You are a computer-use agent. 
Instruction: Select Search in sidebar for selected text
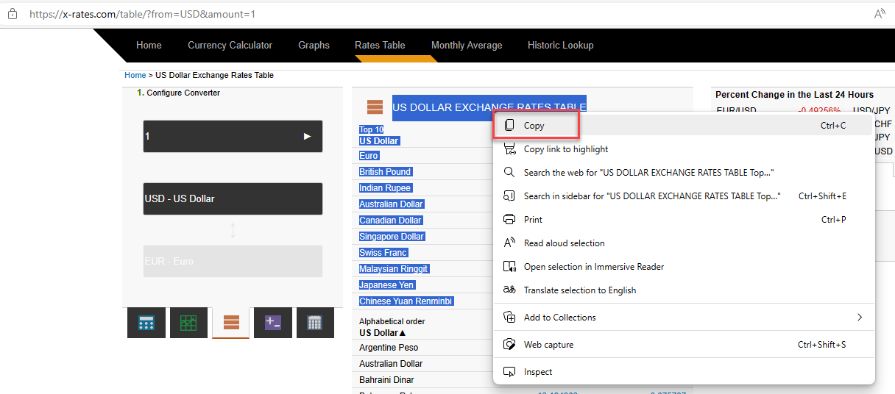pos(684,196)
